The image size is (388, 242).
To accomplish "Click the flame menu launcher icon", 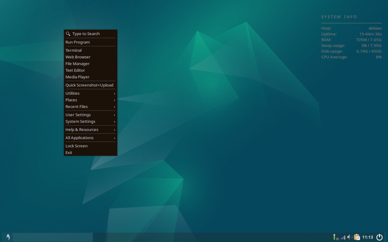I will pyautogui.click(x=8, y=237).
